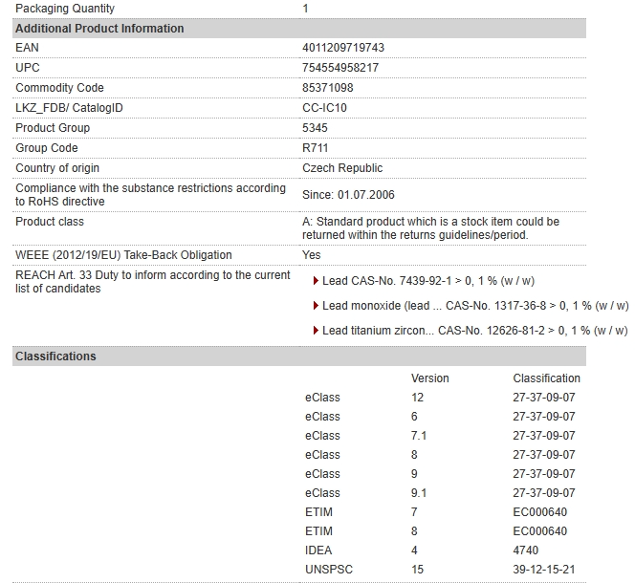The height and width of the screenshot is (583, 635).
Task: Click the eClass version 12 row
Action: click(x=440, y=398)
